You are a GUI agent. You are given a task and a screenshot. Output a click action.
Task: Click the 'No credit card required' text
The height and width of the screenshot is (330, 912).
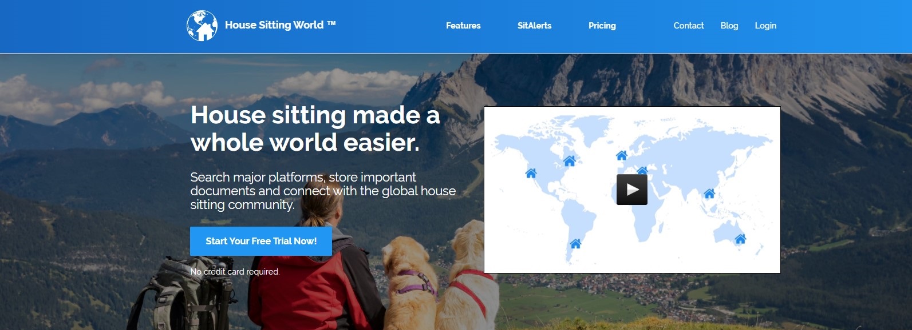(x=235, y=272)
